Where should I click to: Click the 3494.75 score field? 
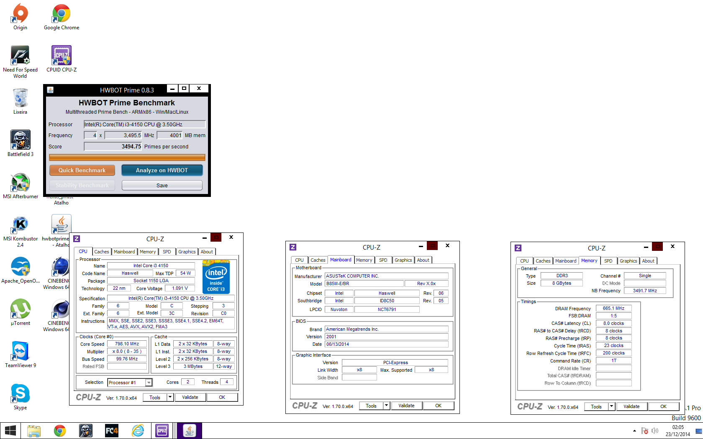pos(113,146)
